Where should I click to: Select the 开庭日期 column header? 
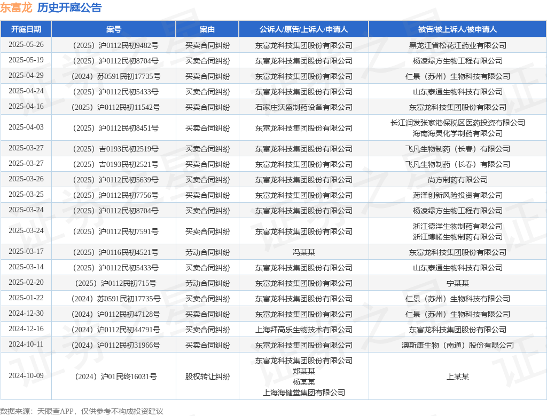tap(26, 29)
